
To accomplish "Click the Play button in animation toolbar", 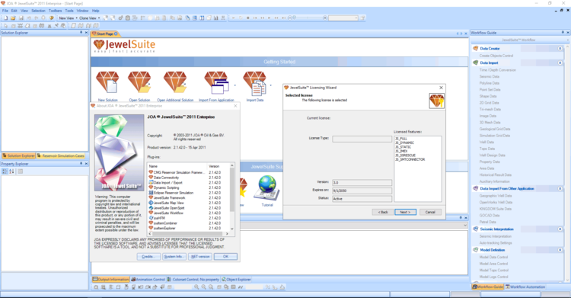I will coord(269,18).
